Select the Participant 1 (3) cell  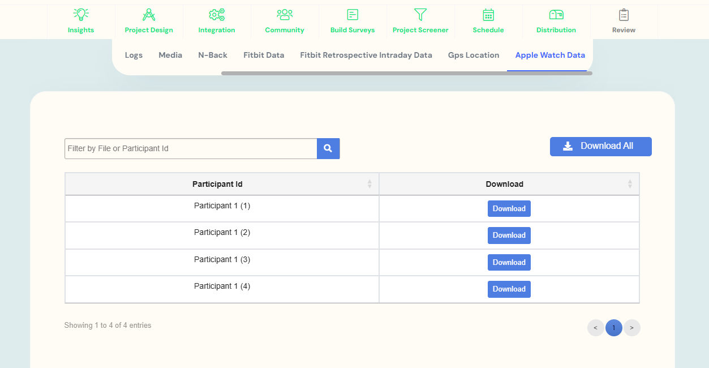coord(222,262)
